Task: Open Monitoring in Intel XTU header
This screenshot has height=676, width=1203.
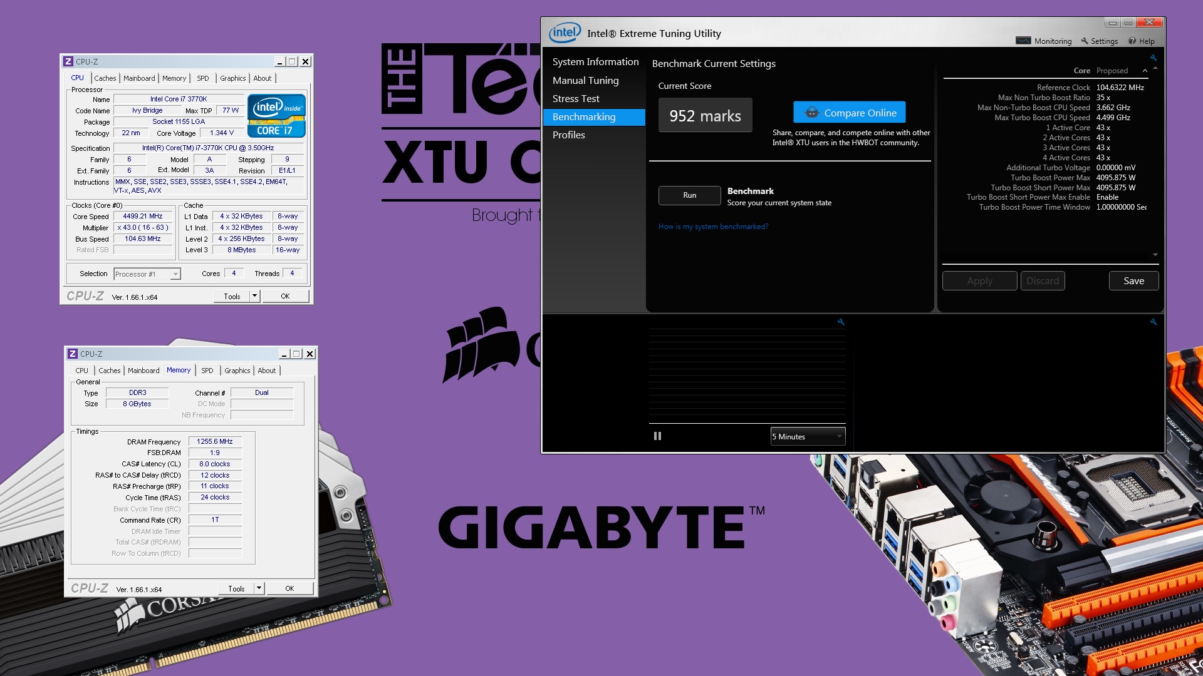Action: click(1044, 41)
